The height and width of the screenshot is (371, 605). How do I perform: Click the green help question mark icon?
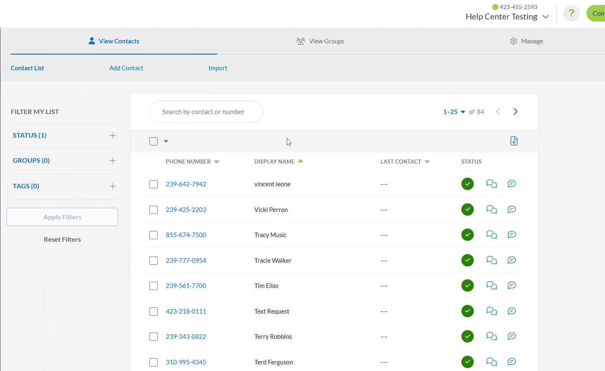coord(571,14)
